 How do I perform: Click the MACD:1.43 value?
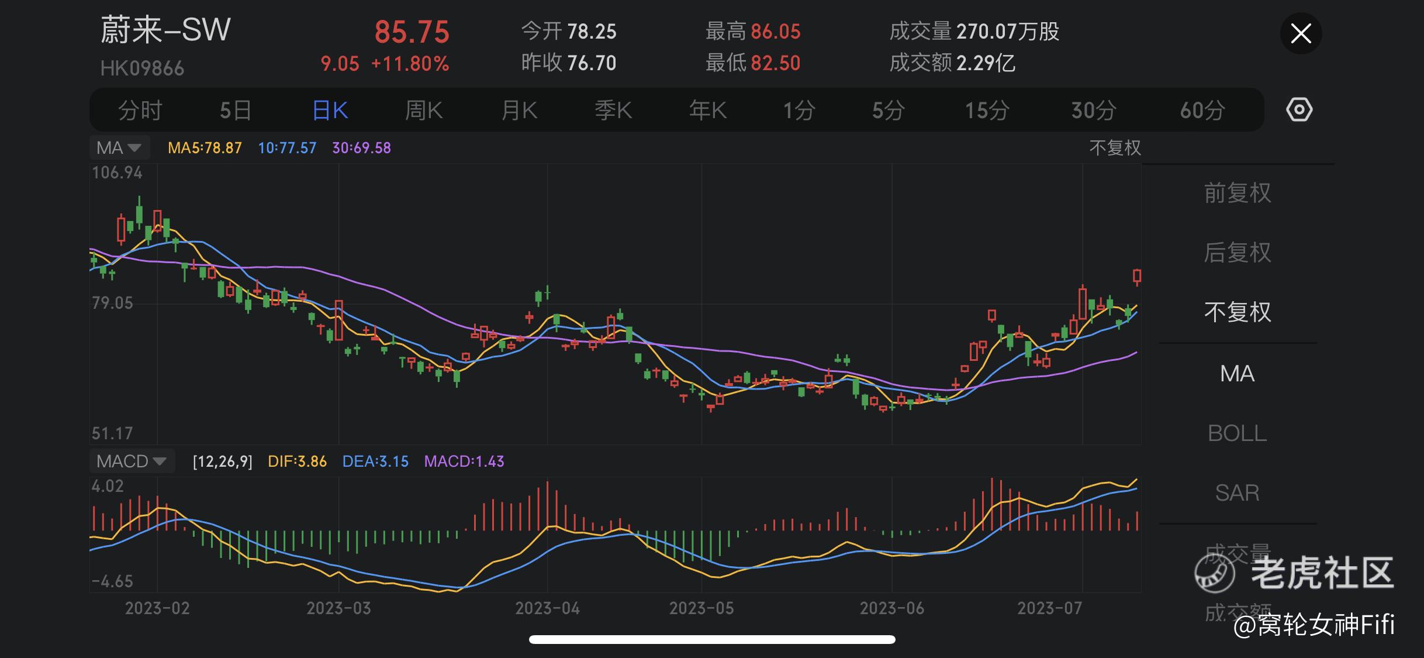[464, 461]
